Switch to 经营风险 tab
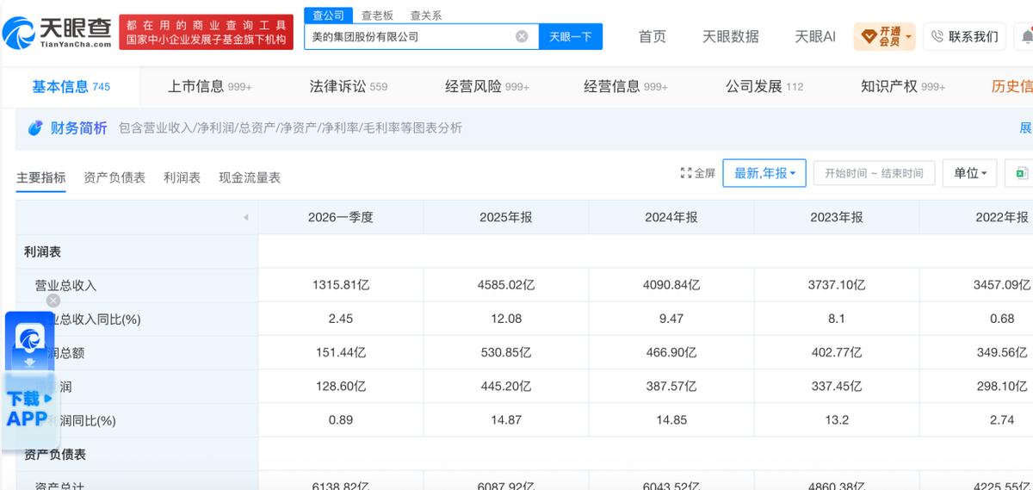This screenshot has width=1033, height=490. pos(487,86)
